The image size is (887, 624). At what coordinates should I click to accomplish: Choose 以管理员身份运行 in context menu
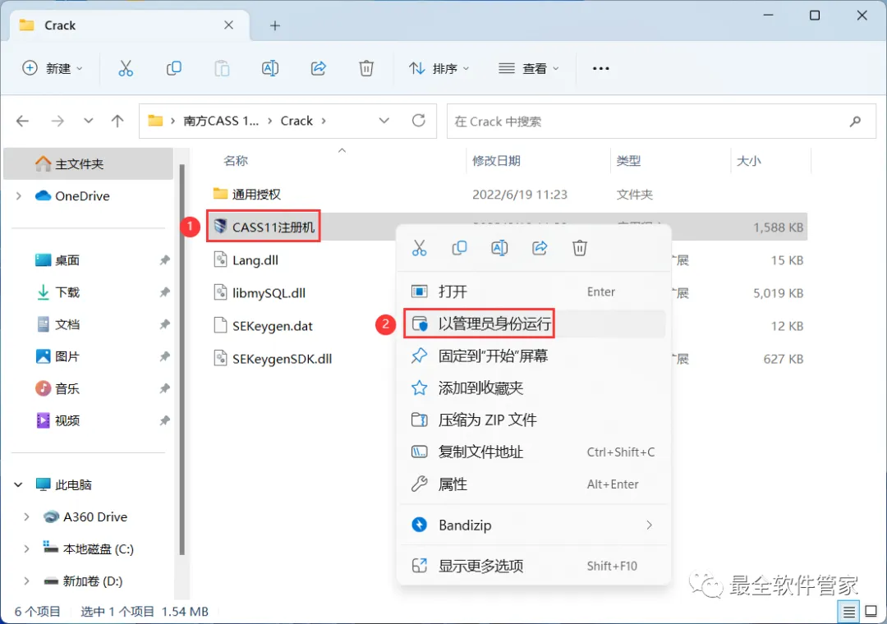(x=534, y=323)
